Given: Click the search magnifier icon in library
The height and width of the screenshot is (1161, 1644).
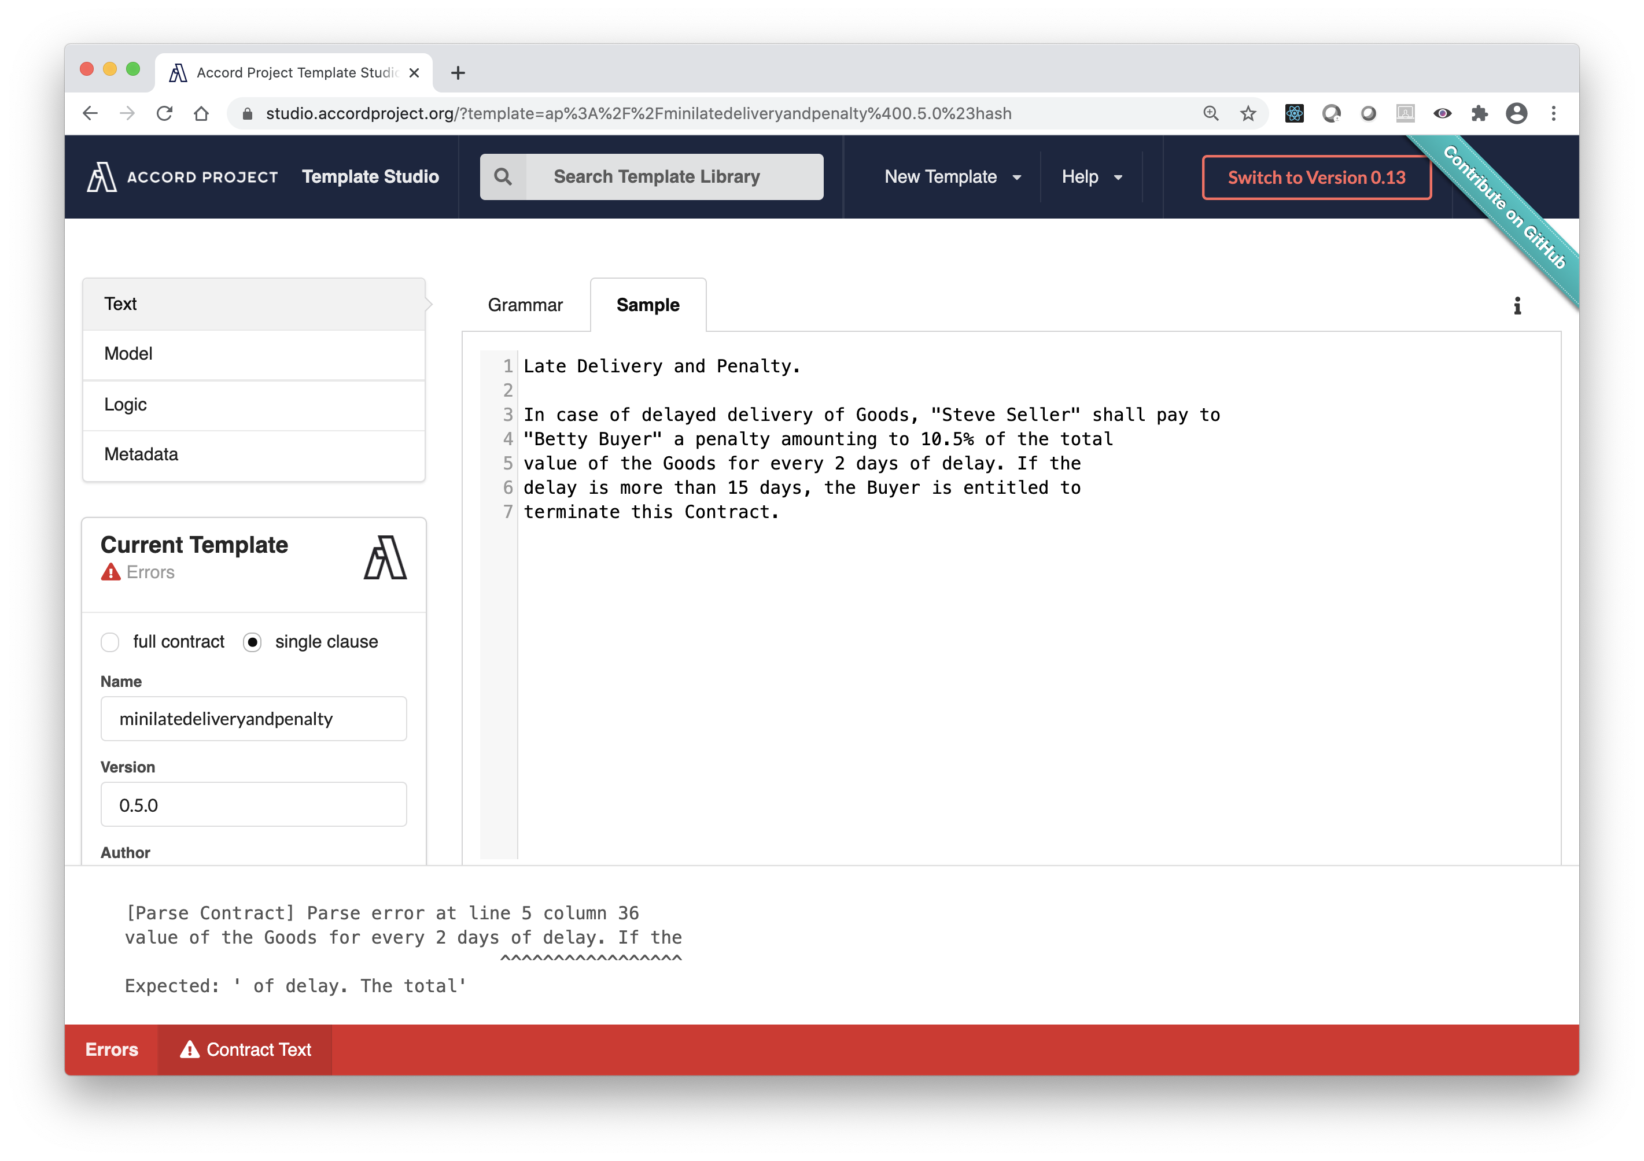Looking at the screenshot, I should pos(503,176).
